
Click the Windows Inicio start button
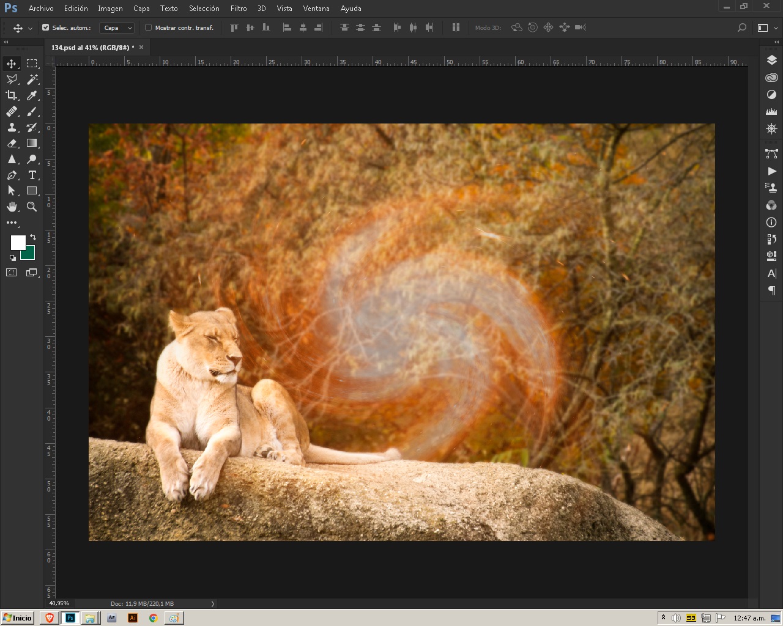[17, 617]
